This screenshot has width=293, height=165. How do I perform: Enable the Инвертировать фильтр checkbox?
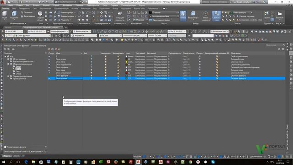click(5, 147)
